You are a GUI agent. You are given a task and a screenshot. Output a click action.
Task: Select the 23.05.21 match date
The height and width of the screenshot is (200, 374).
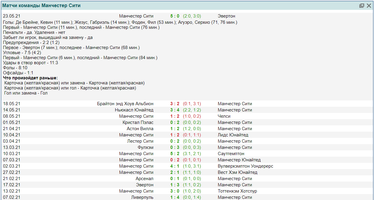pyautogui.click(x=12, y=16)
